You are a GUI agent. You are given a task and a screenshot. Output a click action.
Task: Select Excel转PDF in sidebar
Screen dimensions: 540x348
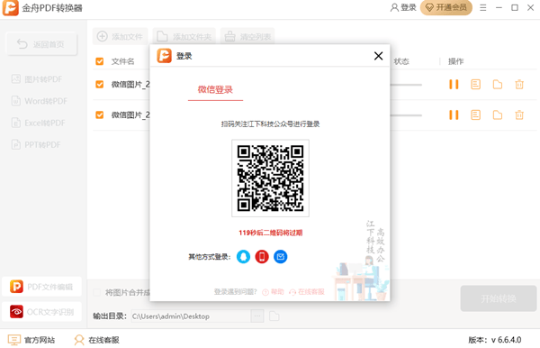(x=39, y=123)
